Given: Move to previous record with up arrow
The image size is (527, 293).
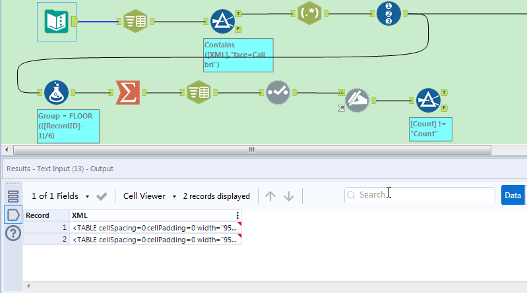Looking at the screenshot, I should (270, 196).
